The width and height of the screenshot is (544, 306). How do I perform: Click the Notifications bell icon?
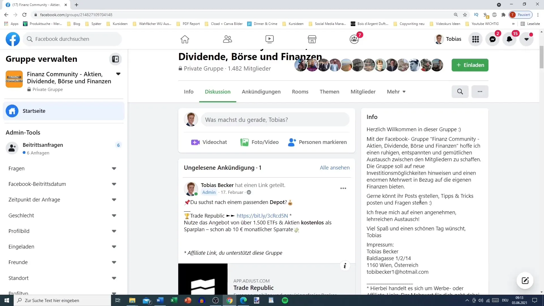click(x=509, y=39)
